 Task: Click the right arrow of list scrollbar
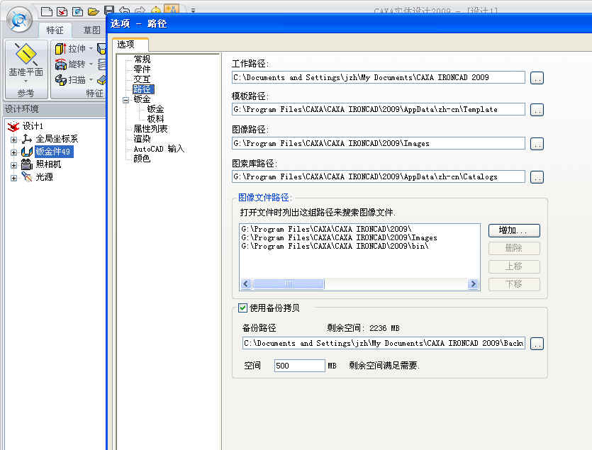click(x=473, y=284)
